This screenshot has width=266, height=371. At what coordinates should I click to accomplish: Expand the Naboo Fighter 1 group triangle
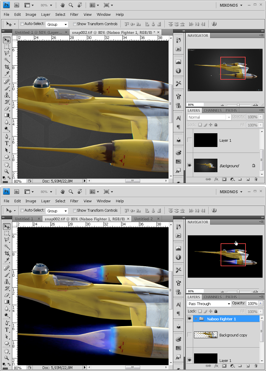[196, 319]
